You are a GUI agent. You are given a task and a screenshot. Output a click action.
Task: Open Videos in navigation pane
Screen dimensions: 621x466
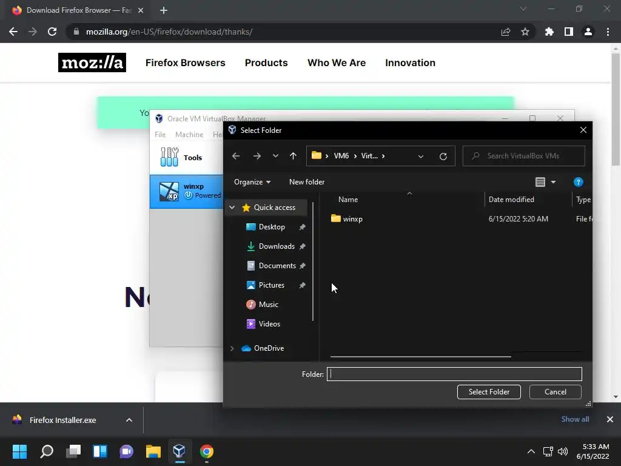pyautogui.click(x=269, y=324)
